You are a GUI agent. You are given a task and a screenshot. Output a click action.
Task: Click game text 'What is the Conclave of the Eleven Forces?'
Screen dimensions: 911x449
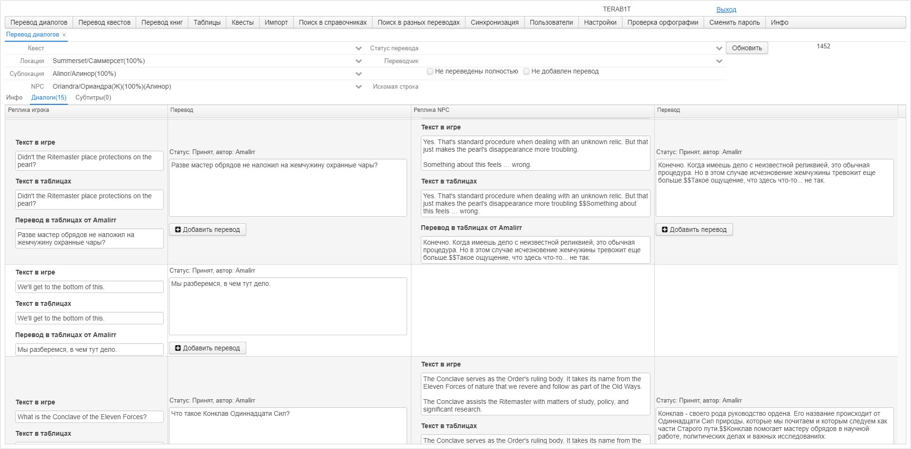89,417
